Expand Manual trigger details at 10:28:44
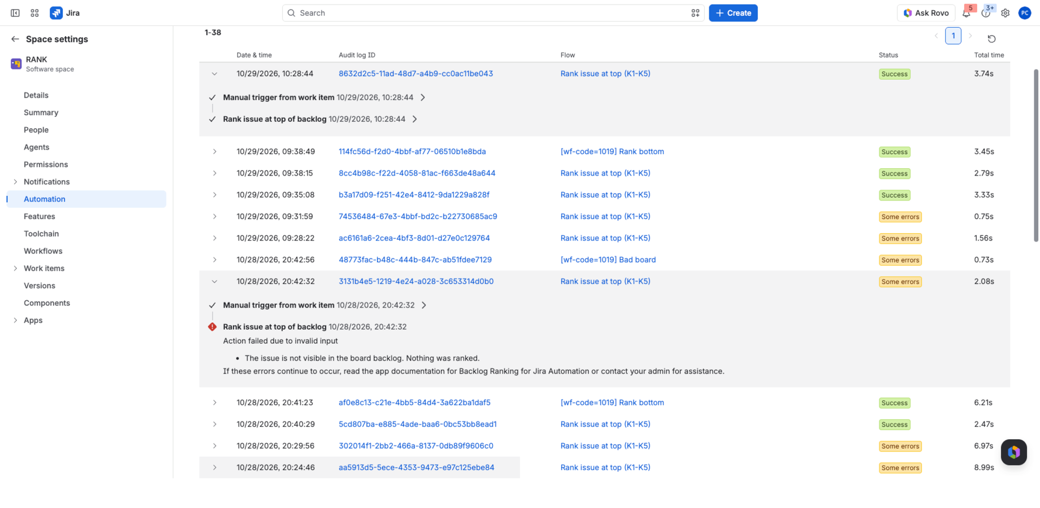Image resolution: width=1040 pixels, height=508 pixels. [423, 98]
